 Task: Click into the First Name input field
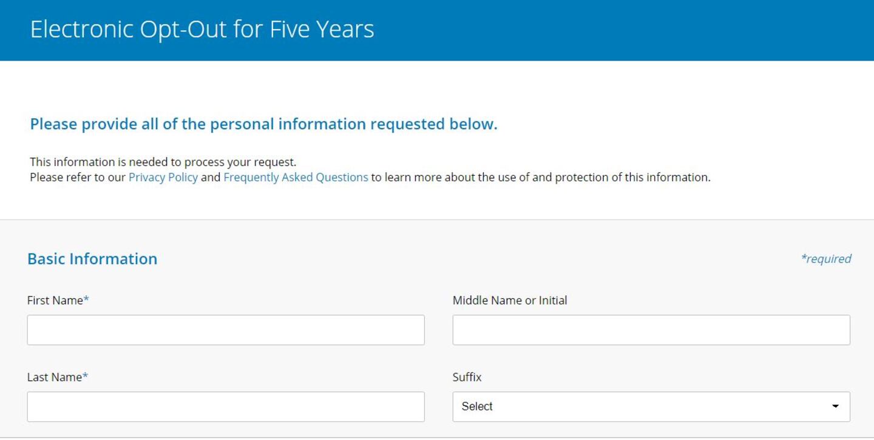[x=226, y=330]
